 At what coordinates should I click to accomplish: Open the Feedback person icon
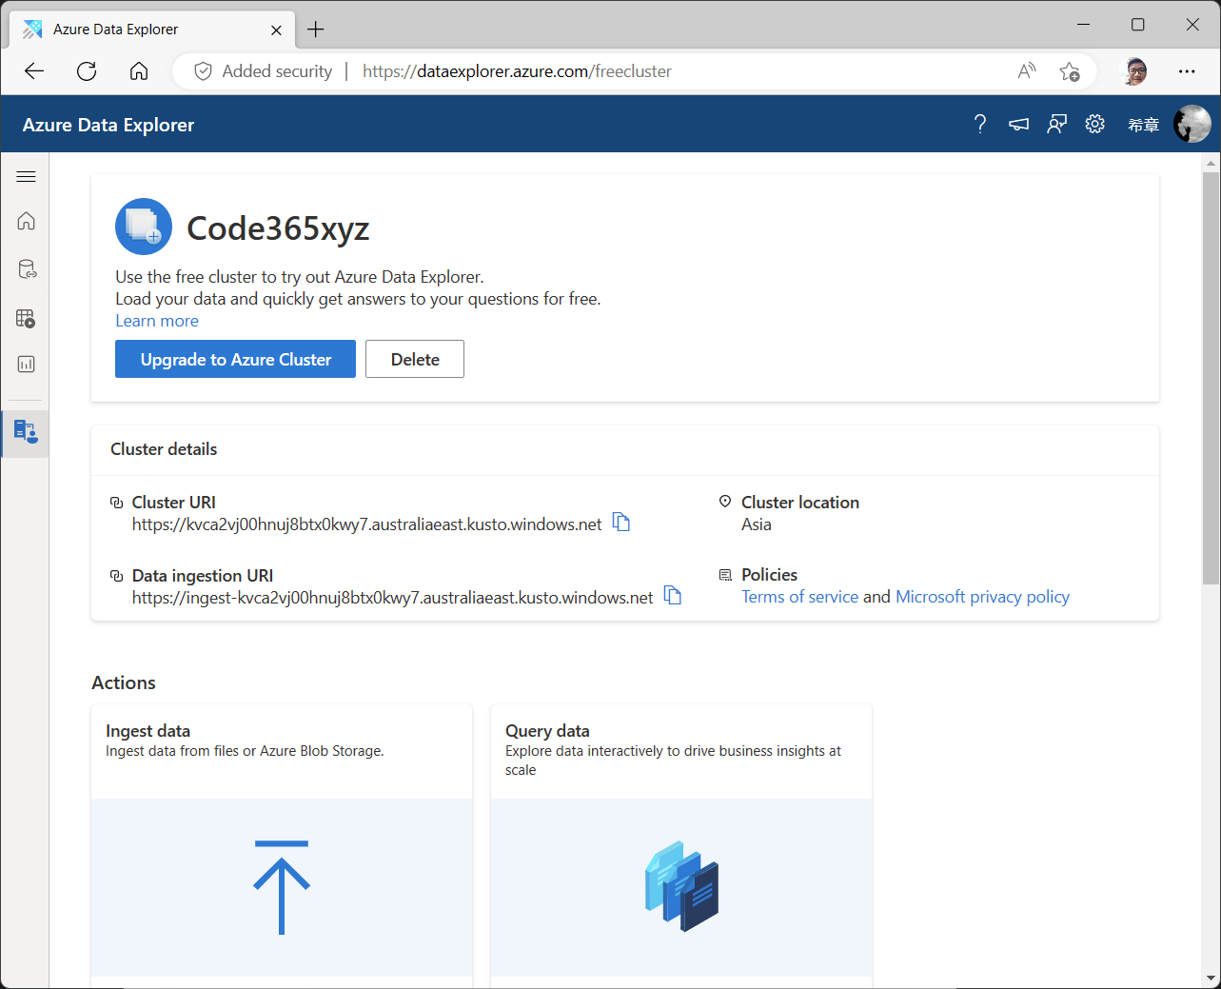coord(1057,124)
